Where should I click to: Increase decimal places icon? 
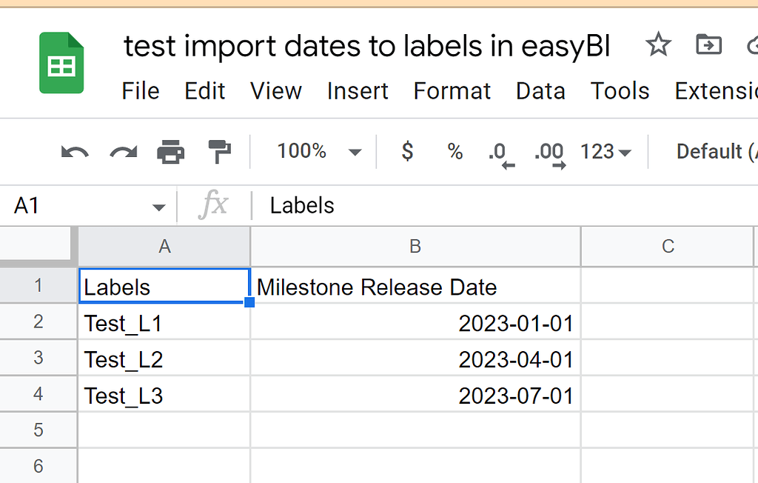pos(548,151)
